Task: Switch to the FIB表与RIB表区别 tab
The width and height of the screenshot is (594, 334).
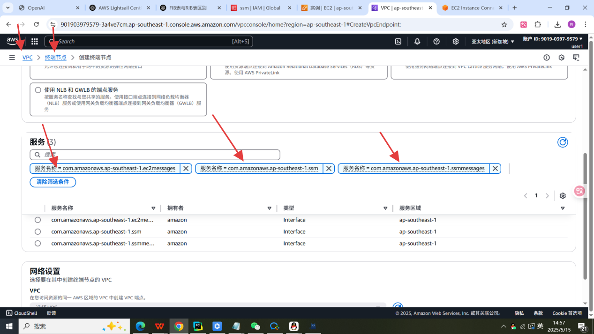Action: pos(191,7)
